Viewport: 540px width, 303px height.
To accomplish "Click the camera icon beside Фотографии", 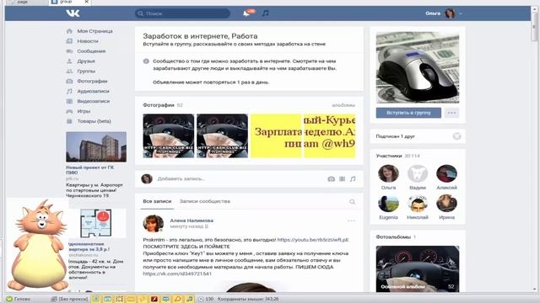I will [x=69, y=81].
